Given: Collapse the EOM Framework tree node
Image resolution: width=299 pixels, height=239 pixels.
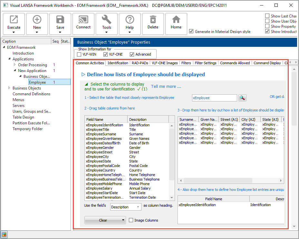Looking at the screenshot, I should coord(4,47).
